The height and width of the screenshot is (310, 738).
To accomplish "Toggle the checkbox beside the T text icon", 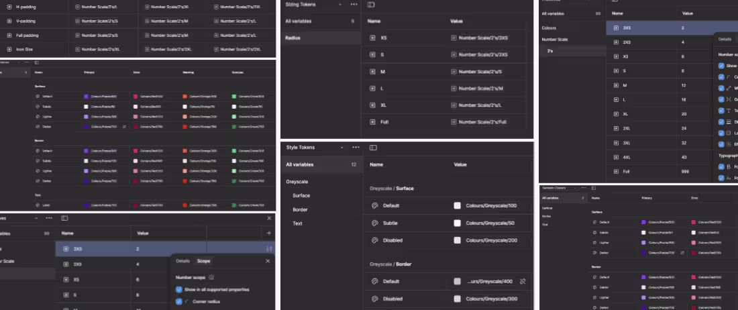I will (721, 111).
